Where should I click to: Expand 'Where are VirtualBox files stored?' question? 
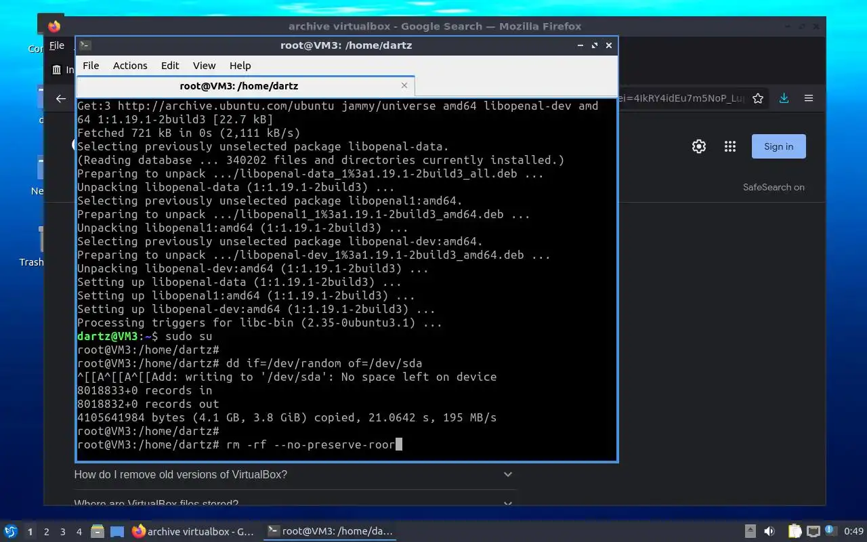[508, 503]
